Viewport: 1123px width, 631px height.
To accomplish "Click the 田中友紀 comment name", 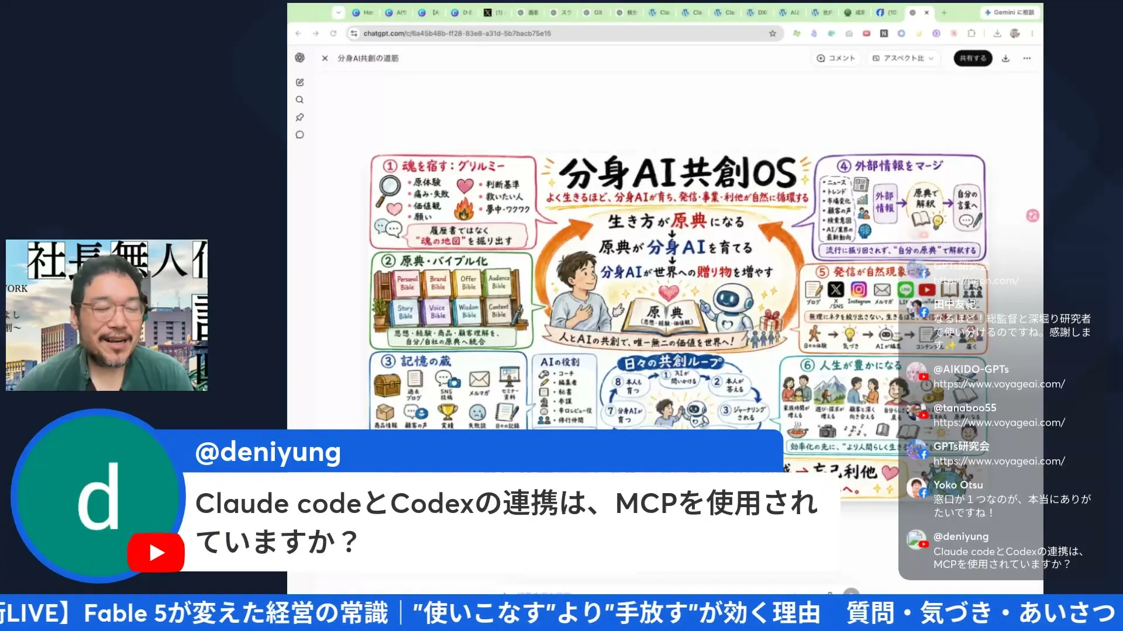I will (955, 304).
